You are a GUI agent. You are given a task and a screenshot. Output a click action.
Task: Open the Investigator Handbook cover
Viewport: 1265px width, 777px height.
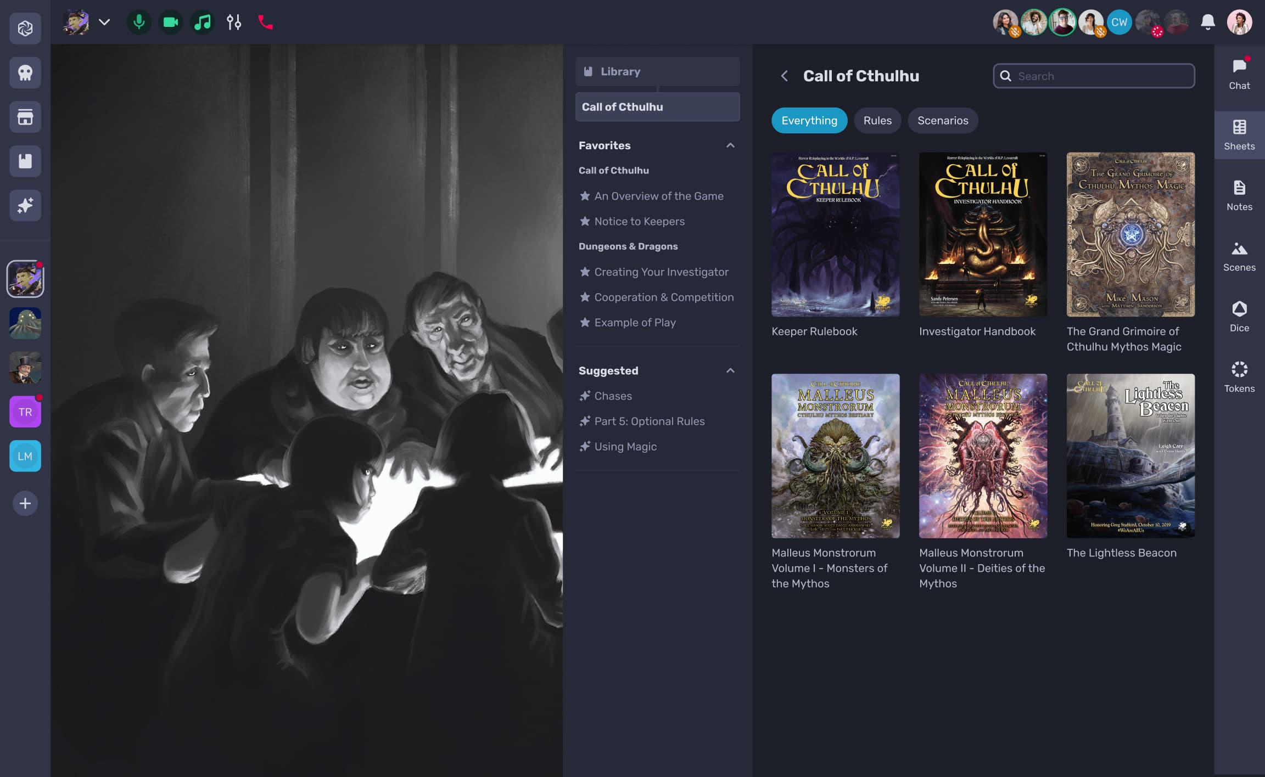pyautogui.click(x=983, y=234)
